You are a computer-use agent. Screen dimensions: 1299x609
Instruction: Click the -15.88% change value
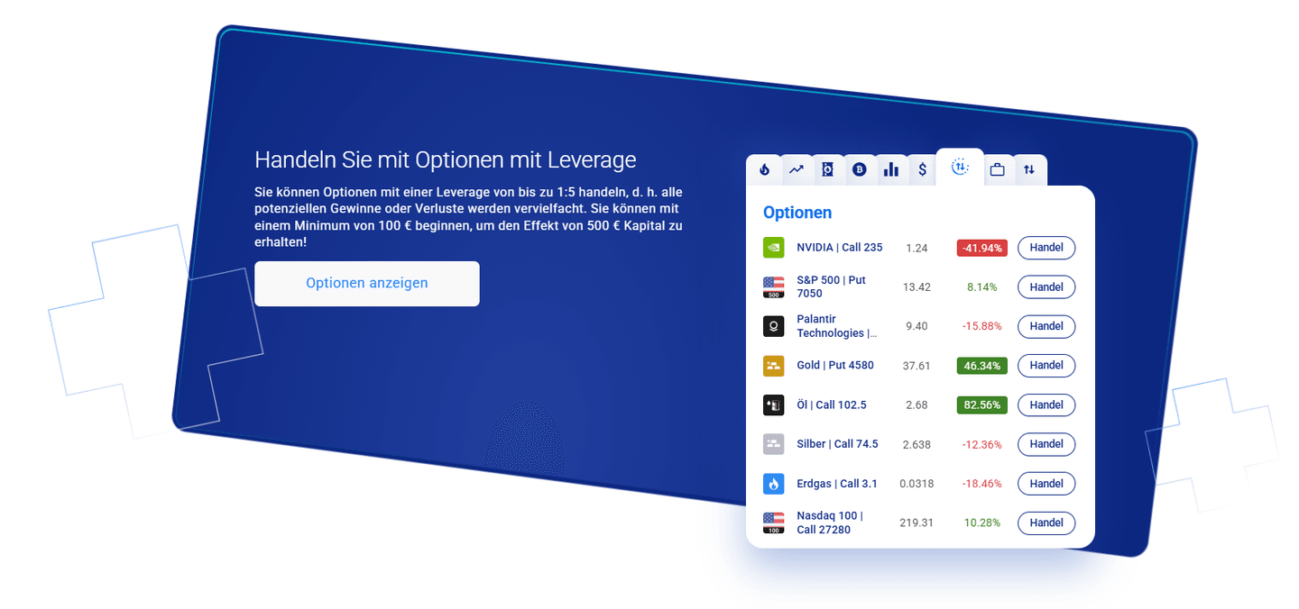982,326
